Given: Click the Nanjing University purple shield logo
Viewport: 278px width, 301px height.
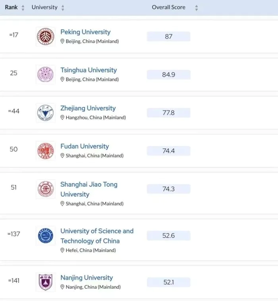Looking at the screenshot, I should pyautogui.click(x=46, y=282).
